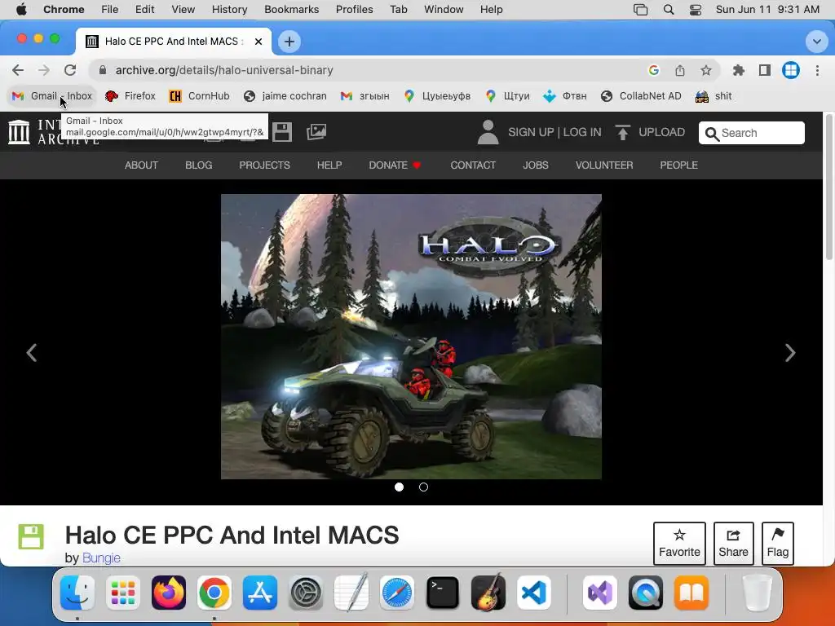Close the Halo CE PPC tab

258,42
